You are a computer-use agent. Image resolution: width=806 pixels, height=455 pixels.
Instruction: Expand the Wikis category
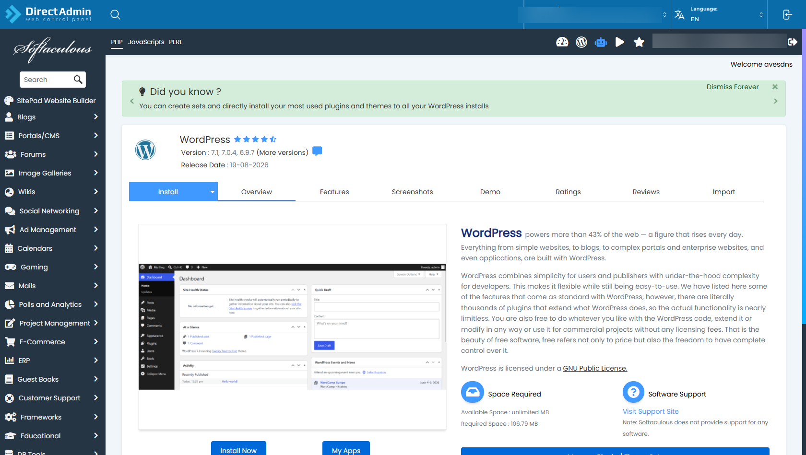pos(96,192)
